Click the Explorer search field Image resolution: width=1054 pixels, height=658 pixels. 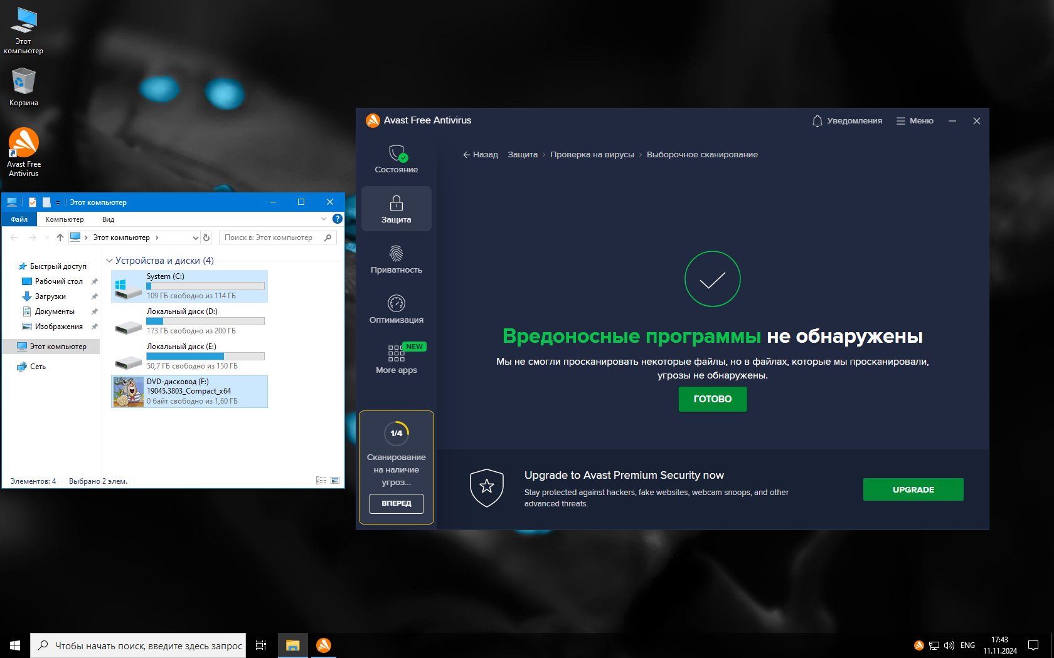278,238
